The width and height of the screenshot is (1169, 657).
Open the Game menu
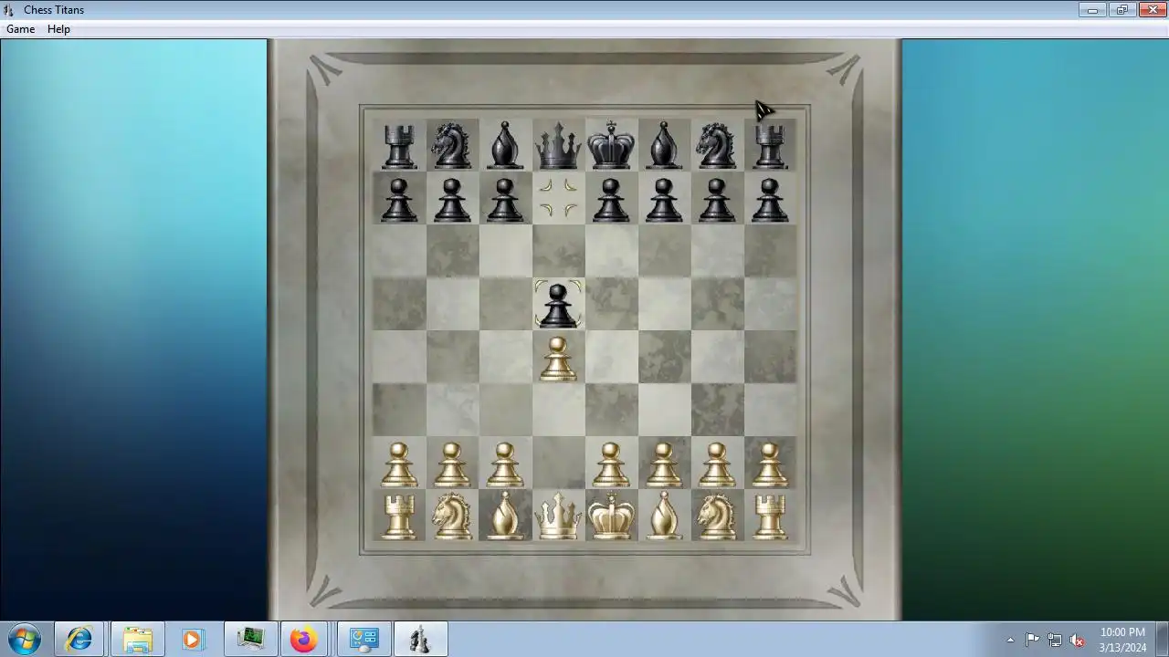(x=20, y=29)
